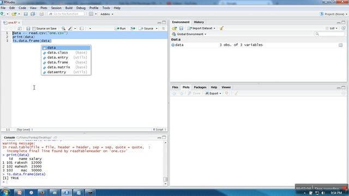
Task: Choose dataentry autocomplete suggestion
Action: click(x=66, y=72)
